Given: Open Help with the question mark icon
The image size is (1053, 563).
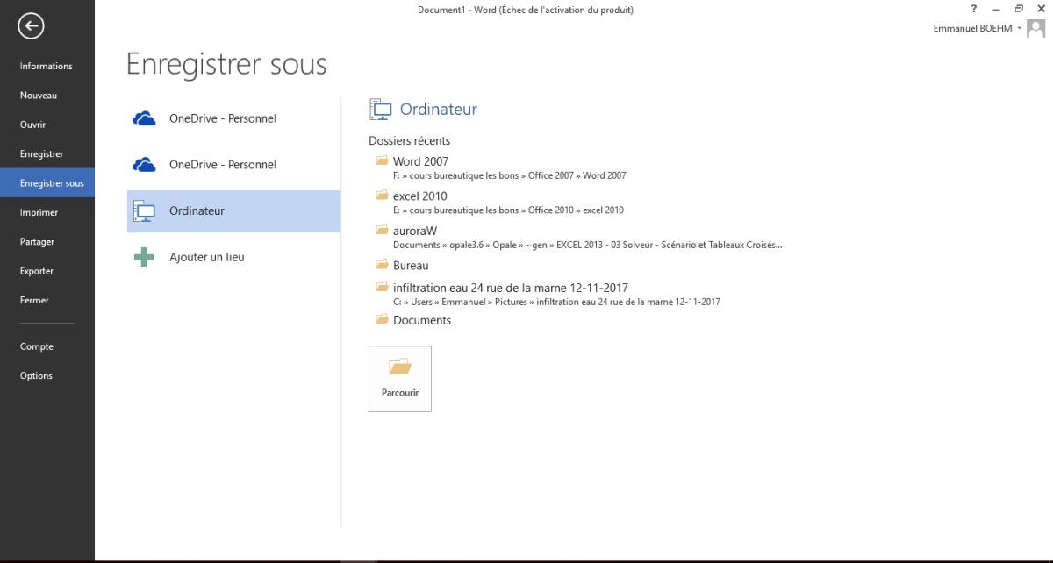Looking at the screenshot, I should click(x=974, y=9).
